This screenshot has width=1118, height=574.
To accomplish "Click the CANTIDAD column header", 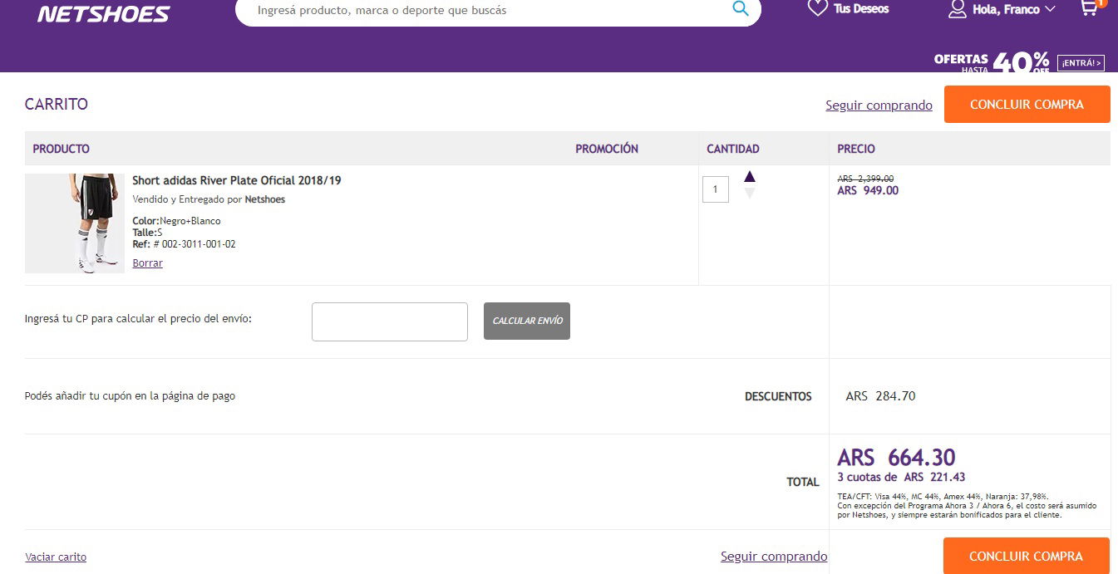I will point(733,149).
